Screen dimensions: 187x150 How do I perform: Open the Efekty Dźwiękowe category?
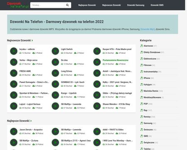point(152,52)
